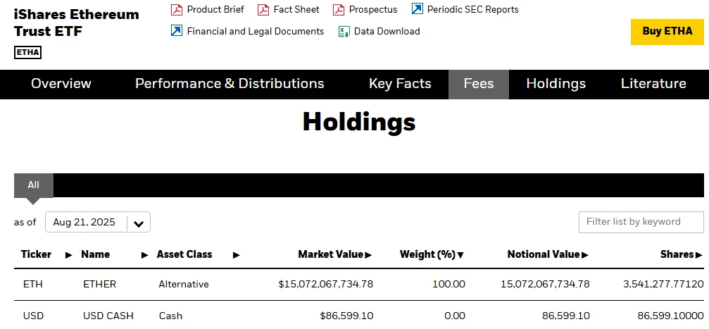Screen dimensions: 709x329
Task: Open the Literature tab
Action: tap(653, 84)
